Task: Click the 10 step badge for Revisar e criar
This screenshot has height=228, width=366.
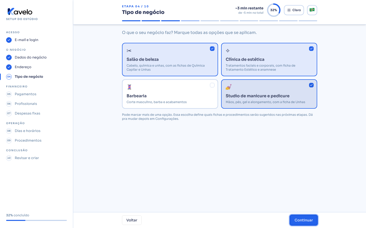Action: tap(9, 158)
